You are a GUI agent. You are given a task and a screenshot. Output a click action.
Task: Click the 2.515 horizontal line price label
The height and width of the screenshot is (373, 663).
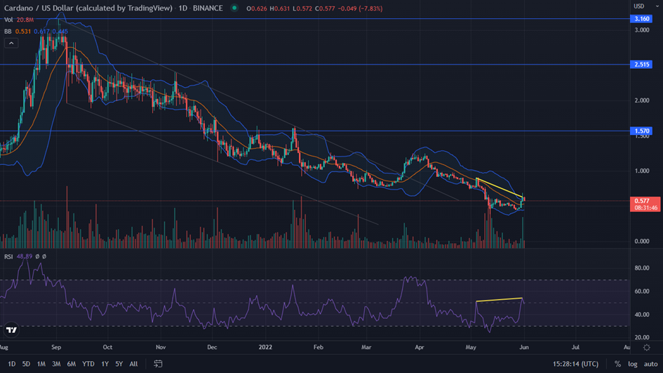click(641, 65)
